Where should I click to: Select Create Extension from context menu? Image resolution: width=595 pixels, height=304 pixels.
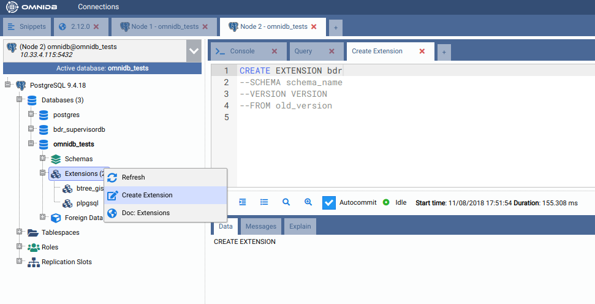(147, 195)
